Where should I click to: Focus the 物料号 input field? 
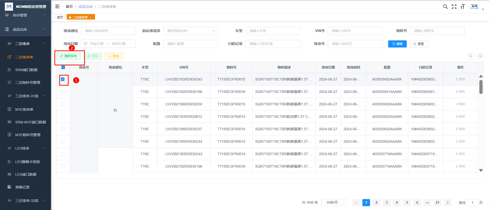tap(437, 31)
